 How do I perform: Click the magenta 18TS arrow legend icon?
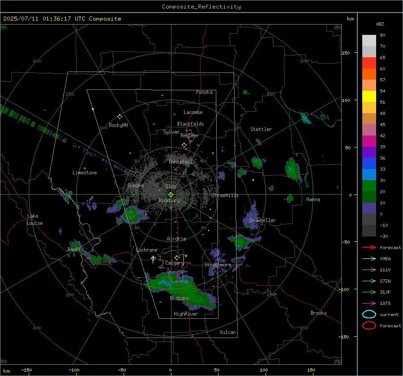coord(369,304)
